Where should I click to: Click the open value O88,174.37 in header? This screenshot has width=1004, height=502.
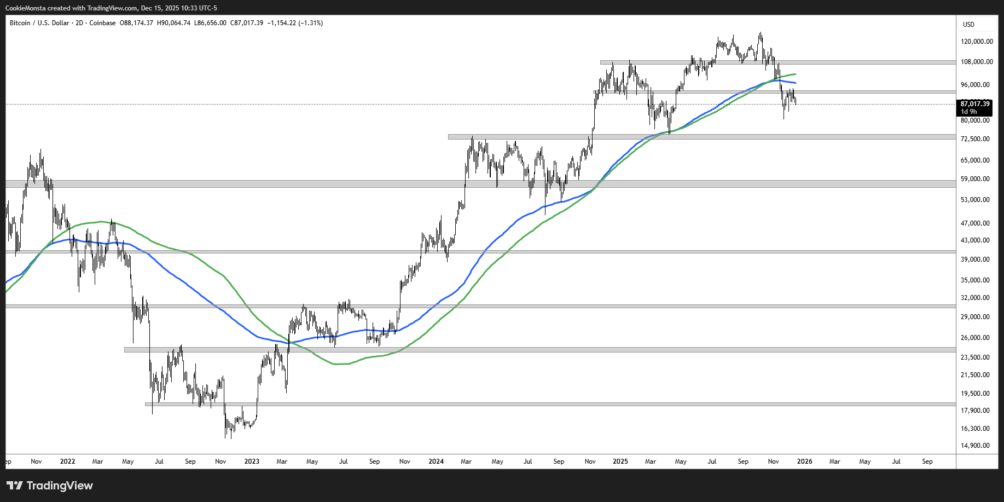pos(136,23)
